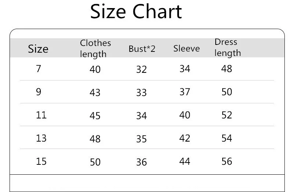This screenshot has height=192, width=294.
Task: Select the Size column header
Action: coord(38,49)
